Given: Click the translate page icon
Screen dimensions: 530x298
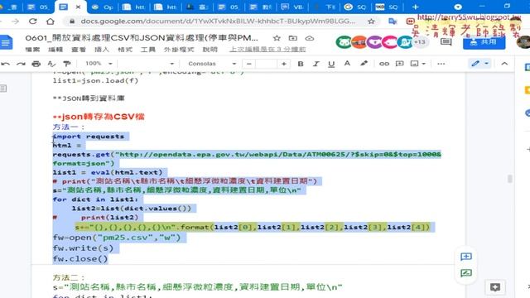Looking at the screenshot, I should tap(393, 22).
